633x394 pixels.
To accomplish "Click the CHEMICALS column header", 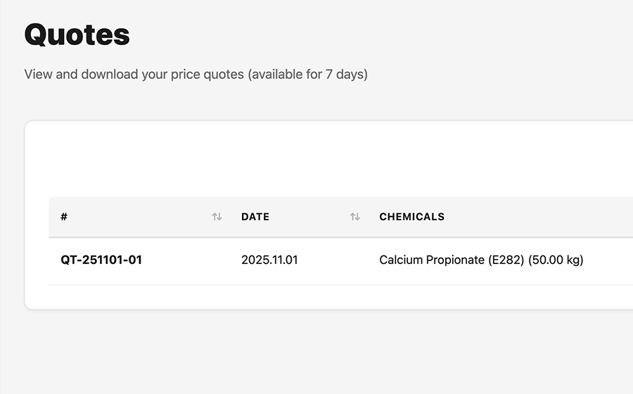I will coord(411,217).
